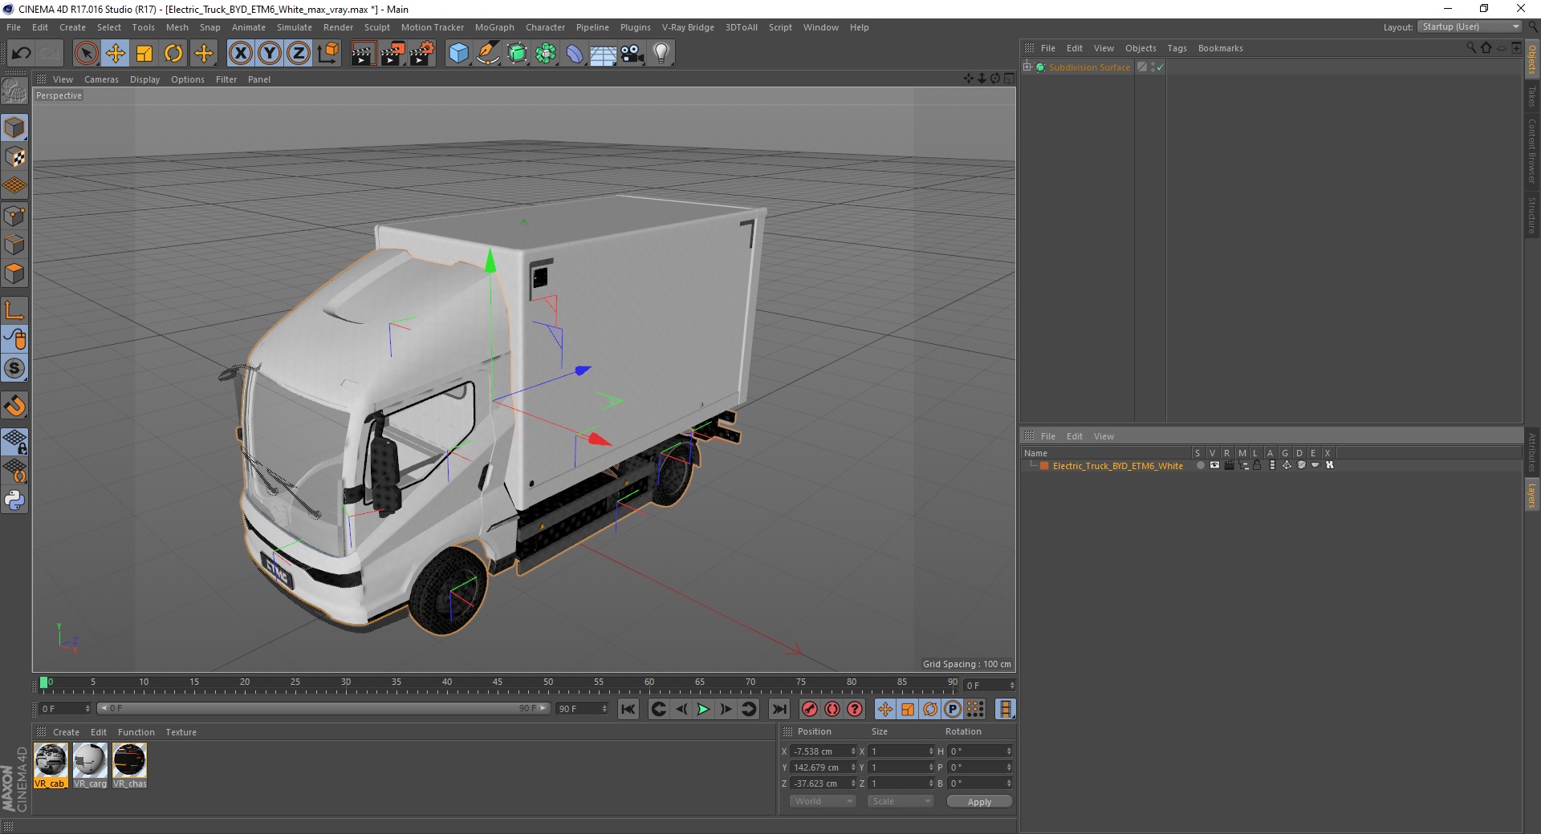Open the Layout dropdown Startup (User)

tap(1470, 26)
